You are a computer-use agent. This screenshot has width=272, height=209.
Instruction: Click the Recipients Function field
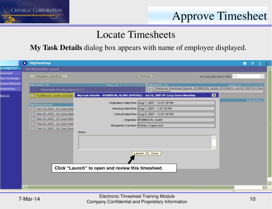pyautogui.click(x=176, y=125)
